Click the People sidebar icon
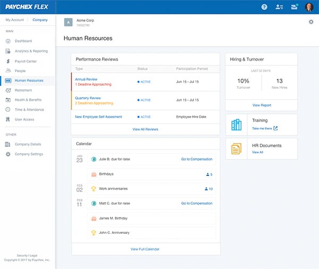This screenshot has height=269, width=319. tap(8, 71)
